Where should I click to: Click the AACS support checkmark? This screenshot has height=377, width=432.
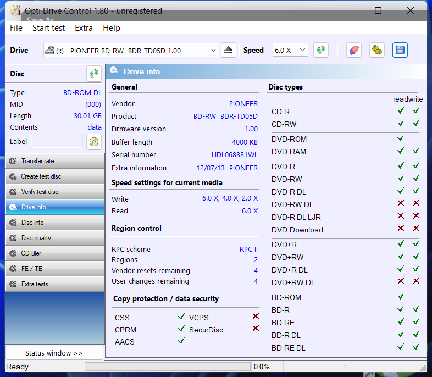pos(181,341)
